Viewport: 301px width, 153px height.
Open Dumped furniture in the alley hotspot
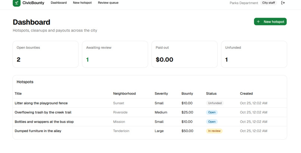[38, 131]
